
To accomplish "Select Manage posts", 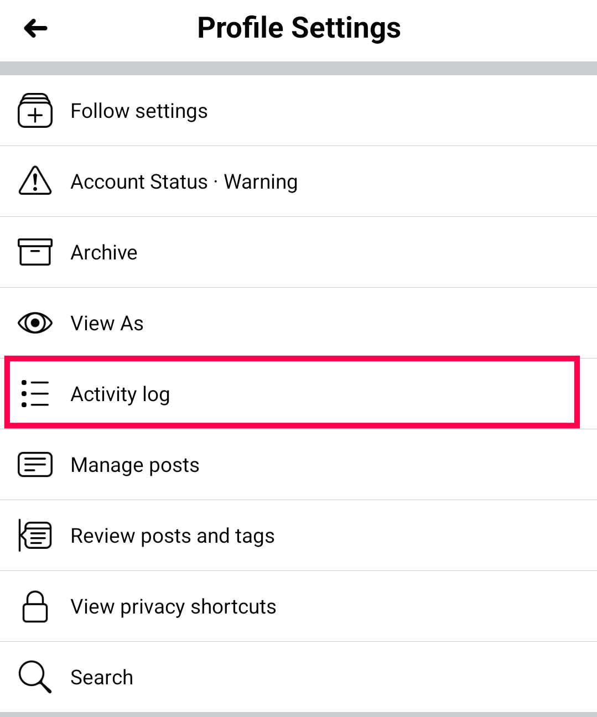I will (135, 465).
